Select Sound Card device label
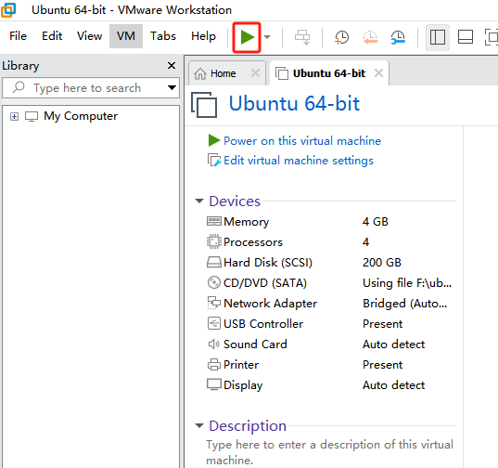The height and width of the screenshot is (468, 498). (255, 344)
